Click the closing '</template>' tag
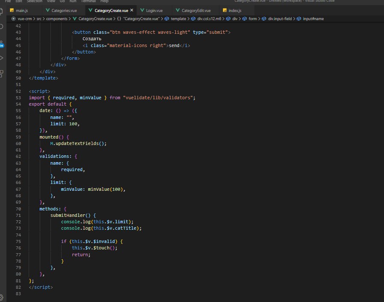 pos(44,78)
